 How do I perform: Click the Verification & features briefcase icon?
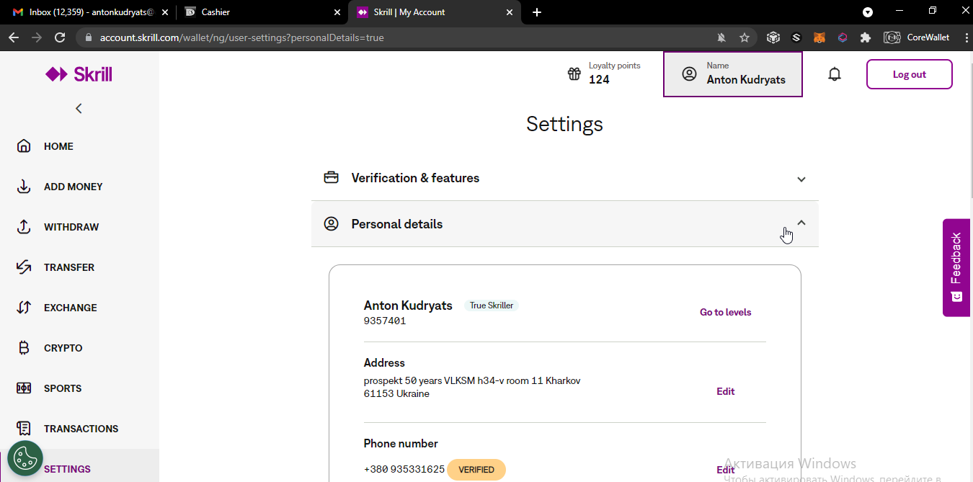[x=331, y=177]
